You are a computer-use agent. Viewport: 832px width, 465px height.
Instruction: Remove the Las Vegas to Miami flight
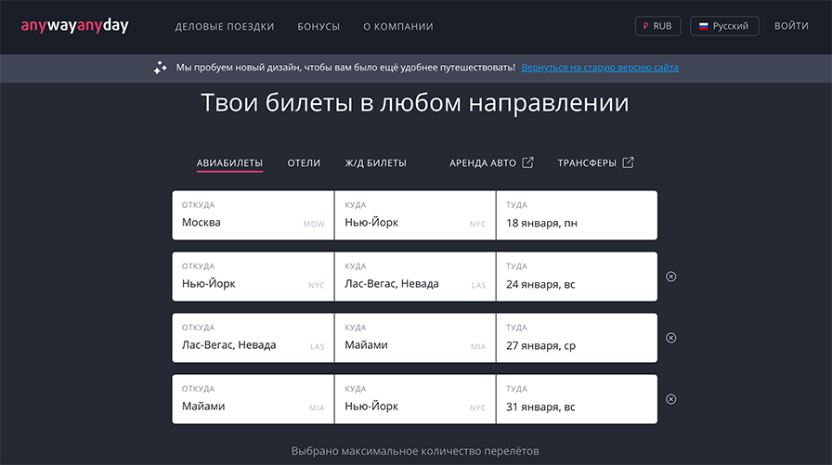(x=671, y=338)
